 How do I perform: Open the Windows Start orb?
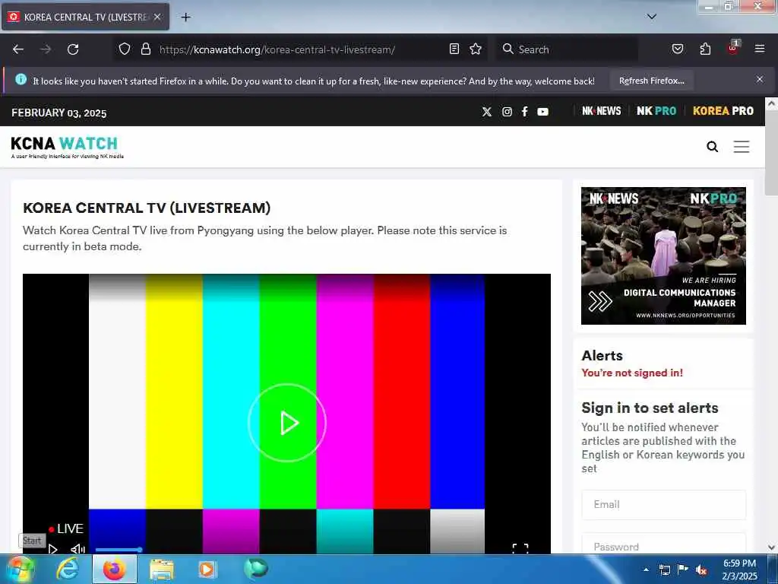pos(21,570)
